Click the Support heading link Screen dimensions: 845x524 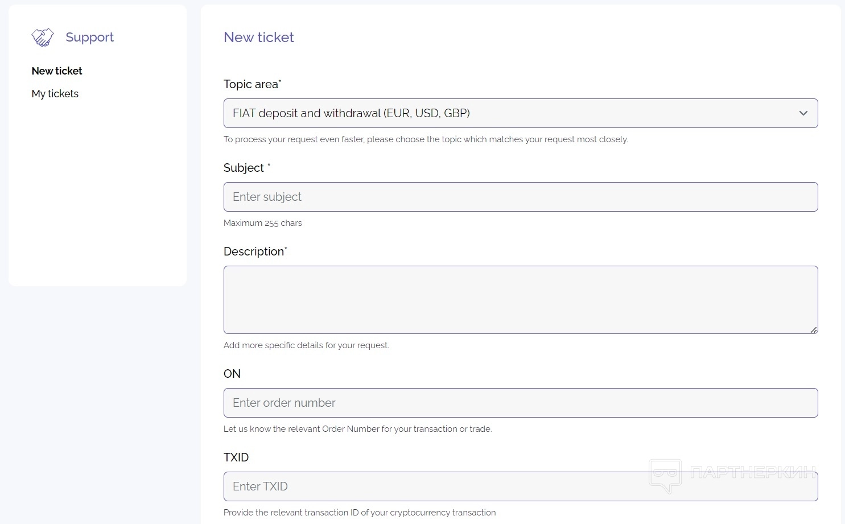89,38
